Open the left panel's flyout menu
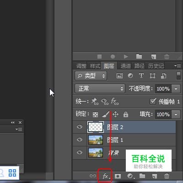The width and height of the screenshot is (183, 183). (19, 129)
